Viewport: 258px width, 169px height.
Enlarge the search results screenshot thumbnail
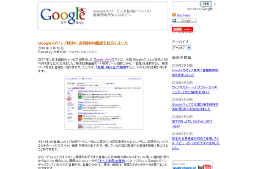point(104,103)
